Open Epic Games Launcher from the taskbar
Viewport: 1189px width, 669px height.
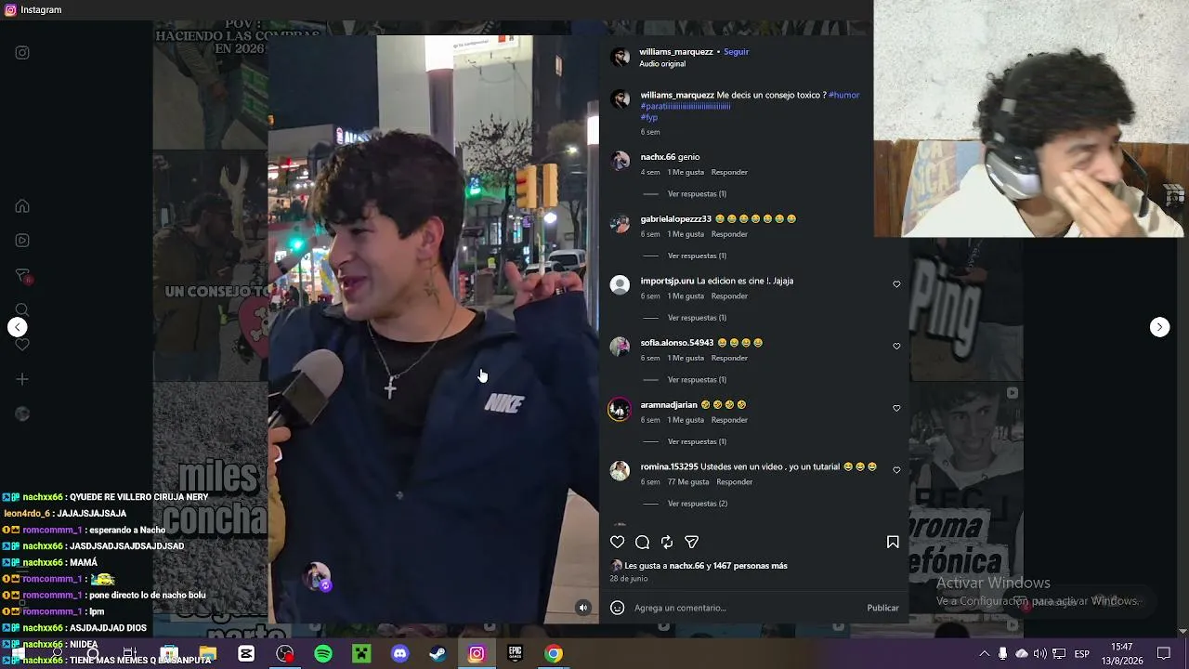pos(515,654)
